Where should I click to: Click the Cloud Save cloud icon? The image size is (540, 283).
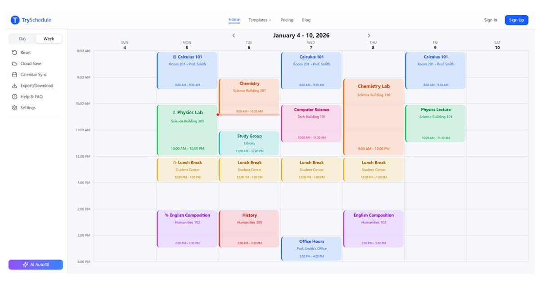(14, 64)
